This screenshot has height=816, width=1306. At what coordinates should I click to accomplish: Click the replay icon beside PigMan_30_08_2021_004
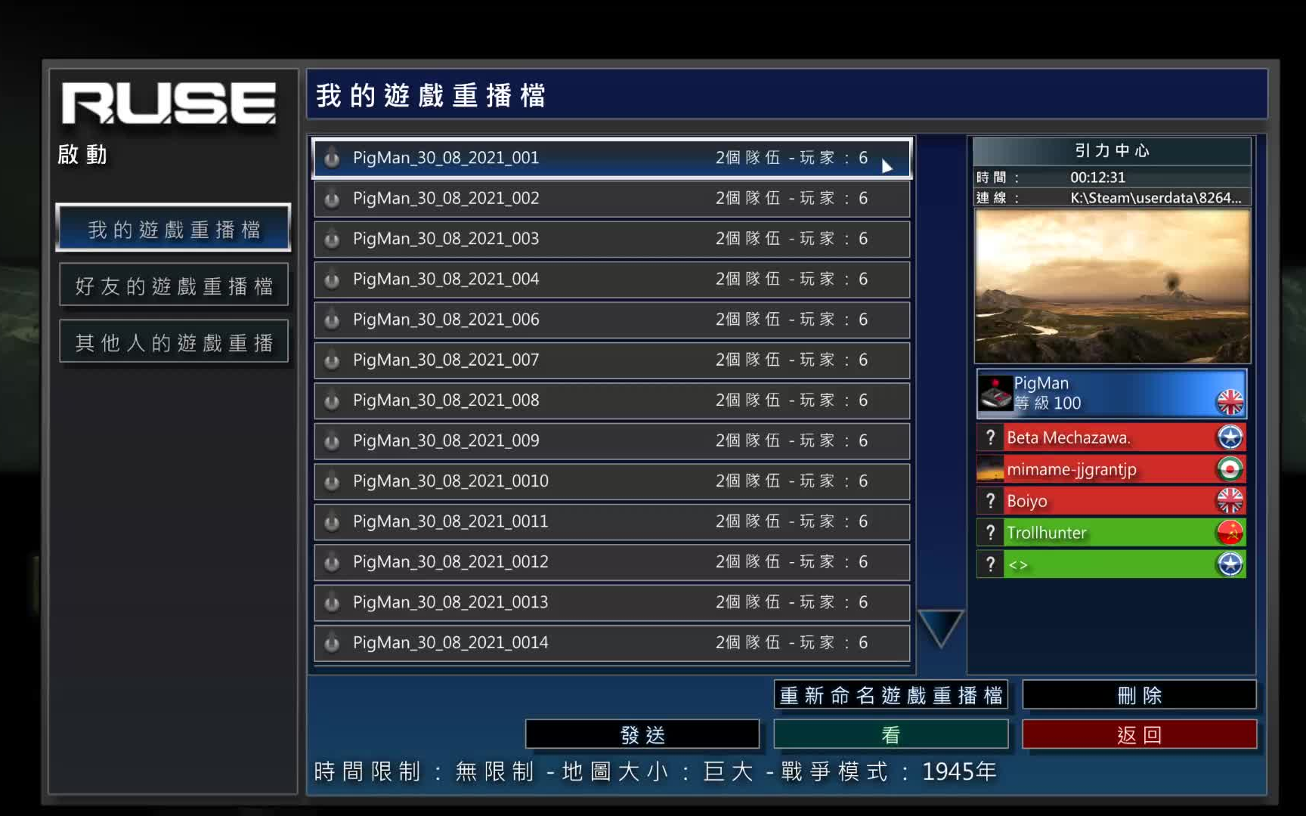pyautogui.click(x=331, y=280)
